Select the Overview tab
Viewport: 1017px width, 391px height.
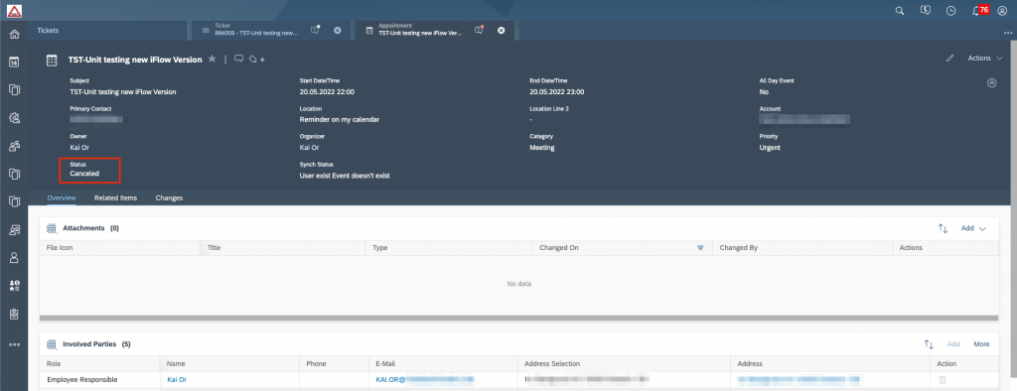62,197
